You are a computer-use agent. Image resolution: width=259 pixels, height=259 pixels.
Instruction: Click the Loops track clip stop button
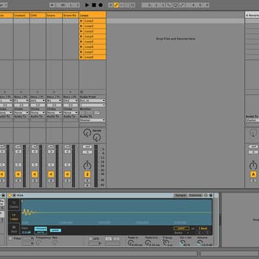[x=82, y=92]
